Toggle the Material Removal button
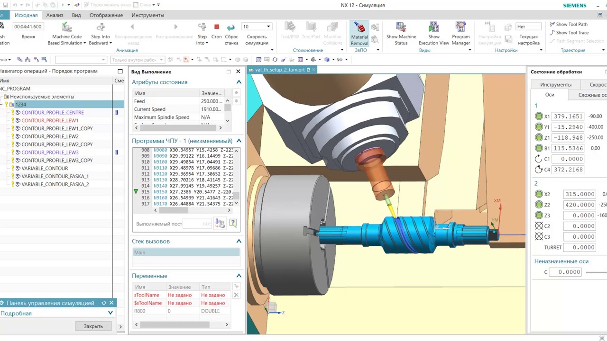Screen dimensions: 607x341 pyautogui.click(x=359, y=34)
